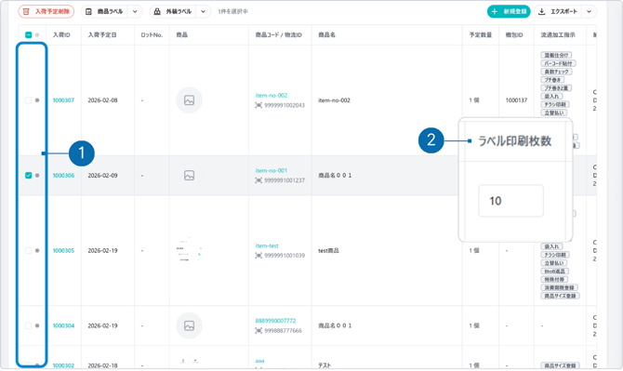Check the row checkbox for 1000304

pos(29,325)
